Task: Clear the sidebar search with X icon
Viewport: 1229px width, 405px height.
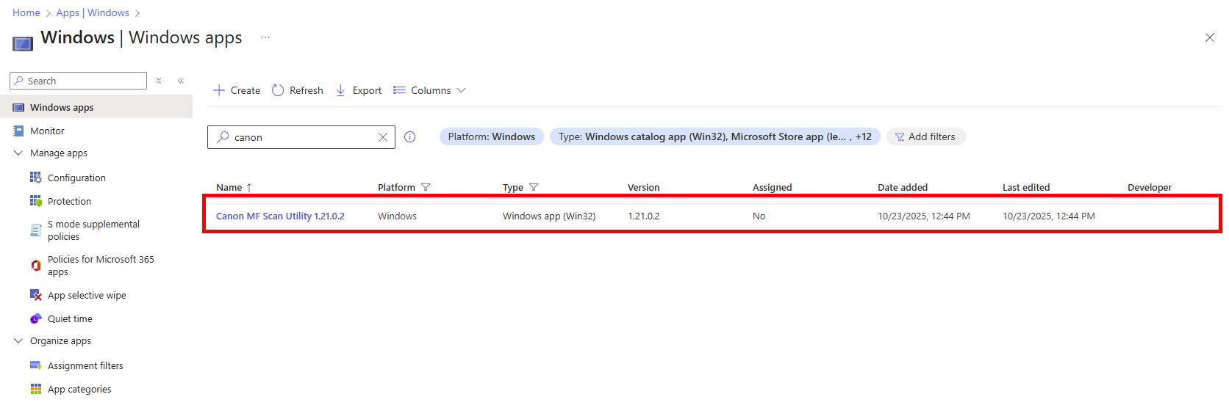Action: [x=159, y=81]
